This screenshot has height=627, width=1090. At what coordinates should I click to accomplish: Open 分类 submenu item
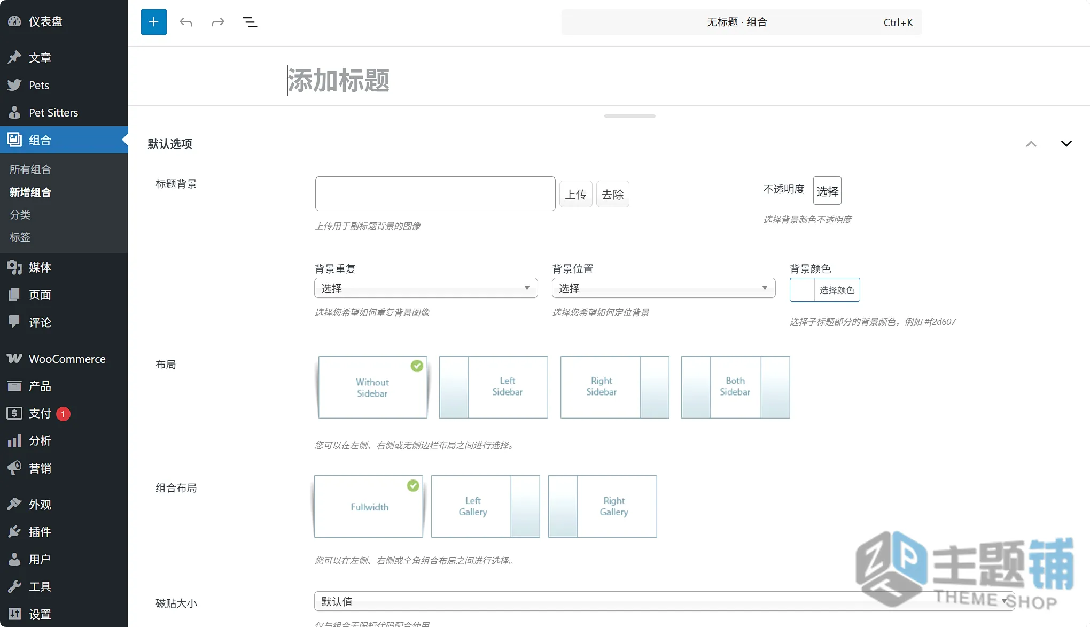click(20, 215)
